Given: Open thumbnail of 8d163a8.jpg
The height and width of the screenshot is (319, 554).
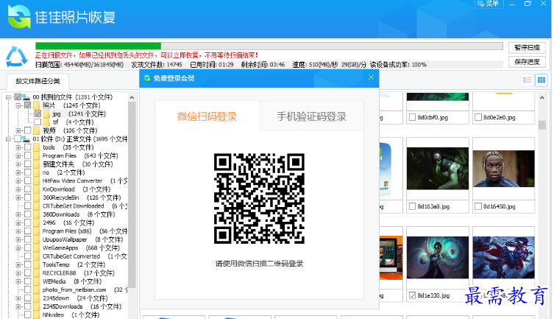Looking at the screenshot, I should (x=438, y=169).
